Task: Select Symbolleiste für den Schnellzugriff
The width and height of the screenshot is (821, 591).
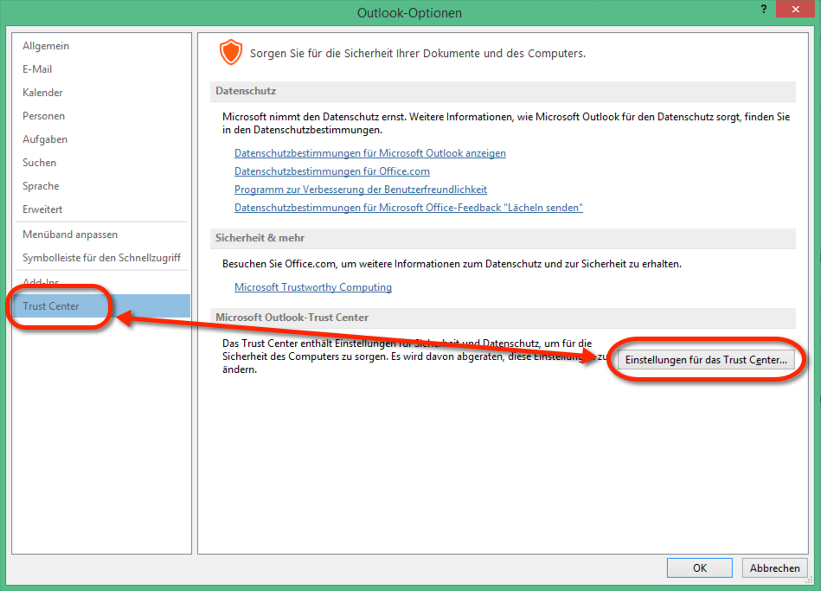Action: point(101,258)
